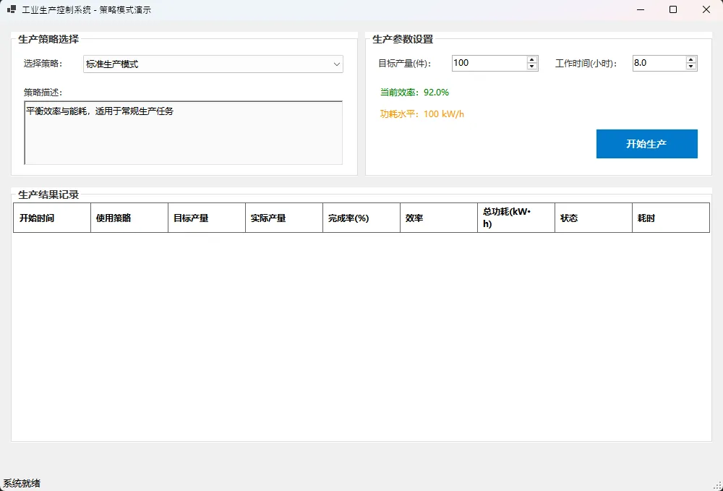Focus the 目标产量 input field

(489, 63)
